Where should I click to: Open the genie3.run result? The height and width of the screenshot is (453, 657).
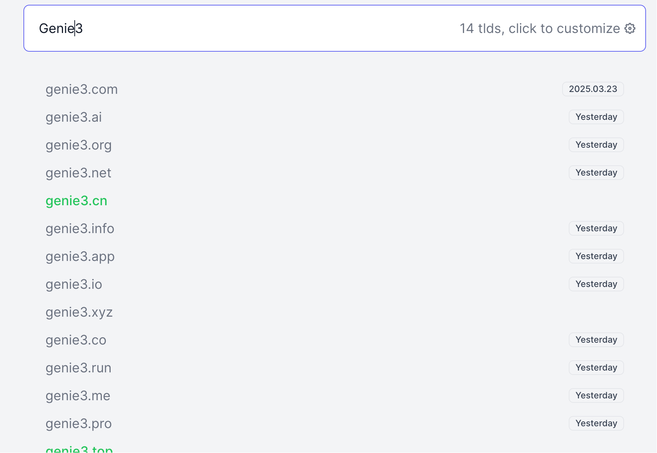[78, 368]
